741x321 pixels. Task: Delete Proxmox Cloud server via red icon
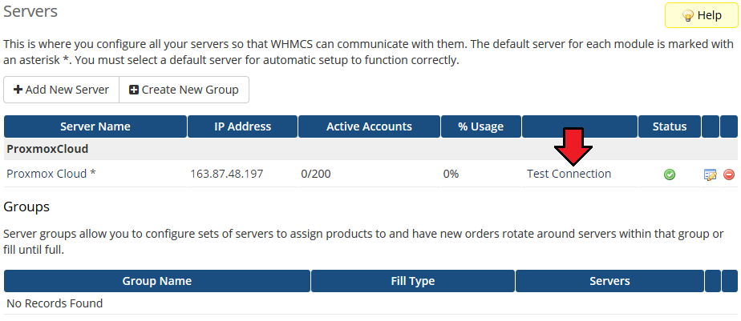click(x=729, y=175)
